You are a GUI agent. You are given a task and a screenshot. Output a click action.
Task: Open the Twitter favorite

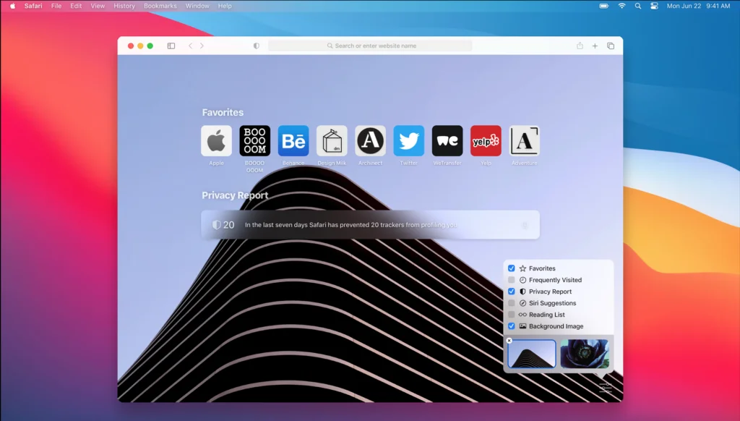(409, 141)
